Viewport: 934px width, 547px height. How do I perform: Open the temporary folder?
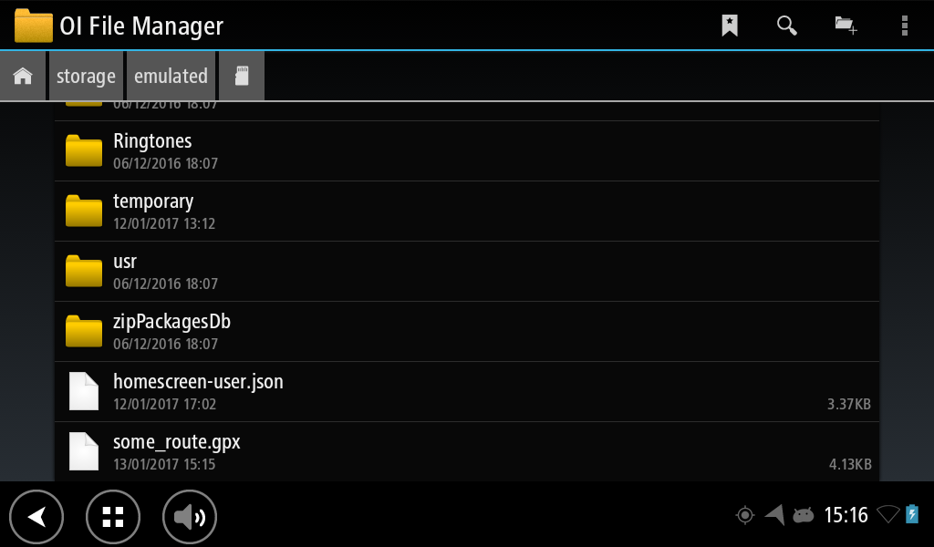pyautogui.click(x=467, y=212)
